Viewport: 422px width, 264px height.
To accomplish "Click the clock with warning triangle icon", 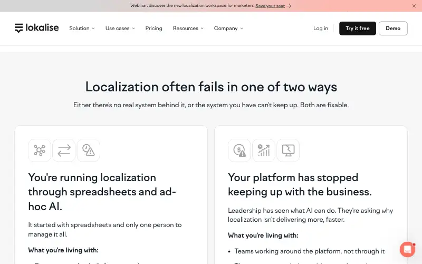I will coord(88,150).
